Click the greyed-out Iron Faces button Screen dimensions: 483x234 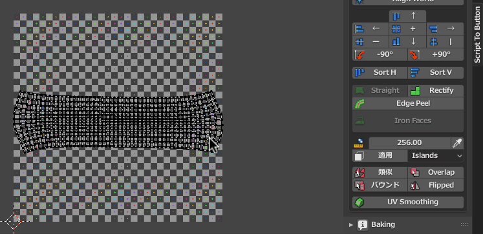pyautogui.click(x=408, y=121)
